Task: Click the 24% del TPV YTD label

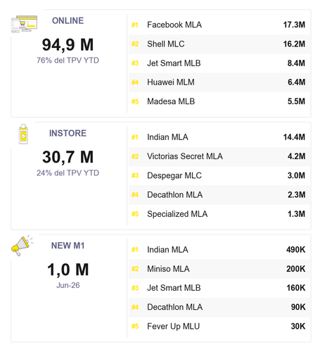Action: coord(68,173)
